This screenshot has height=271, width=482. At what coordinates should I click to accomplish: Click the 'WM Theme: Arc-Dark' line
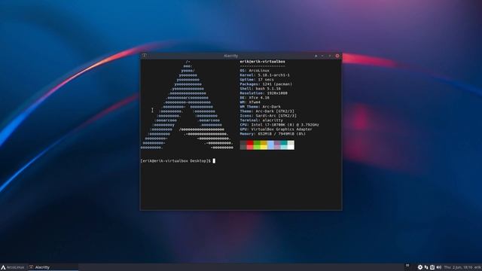pos(260,107)
